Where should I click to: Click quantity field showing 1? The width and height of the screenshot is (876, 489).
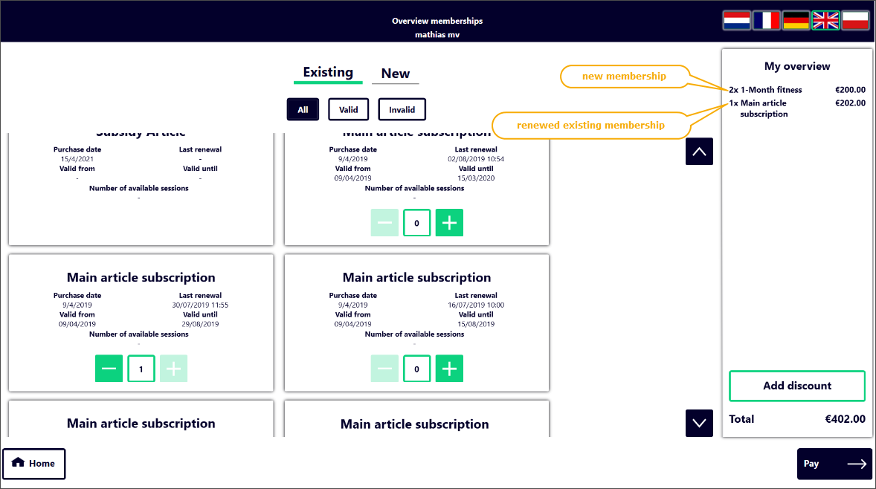pos(141,369)
